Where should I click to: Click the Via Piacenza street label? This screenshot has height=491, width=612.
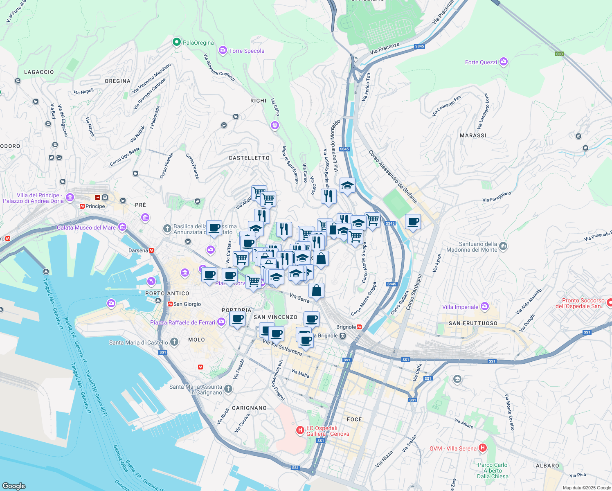tap(385, 48)
